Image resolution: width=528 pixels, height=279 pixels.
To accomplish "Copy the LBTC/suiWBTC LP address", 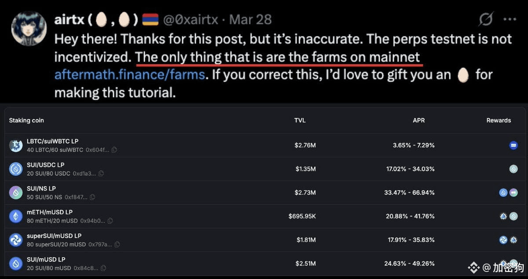I will click(x=114, y=150).
